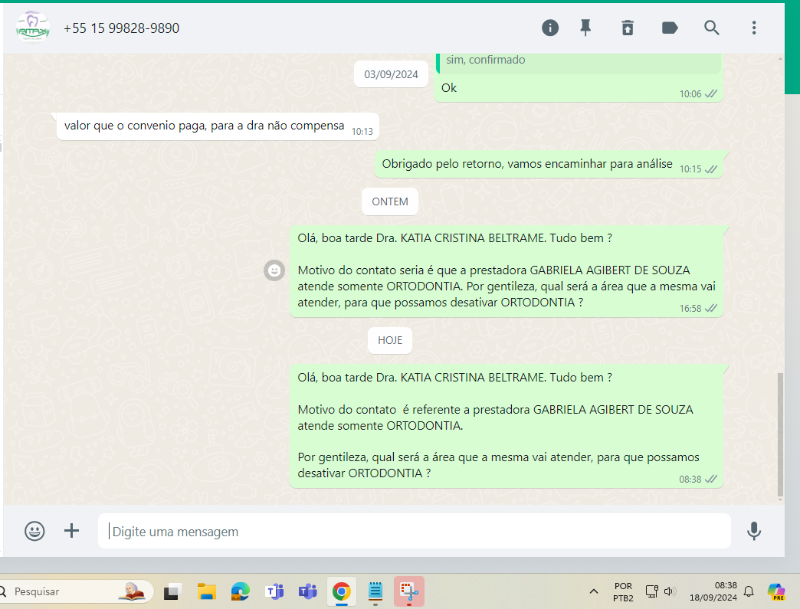Open Task View from the taskbar

[x=172, y=591]
